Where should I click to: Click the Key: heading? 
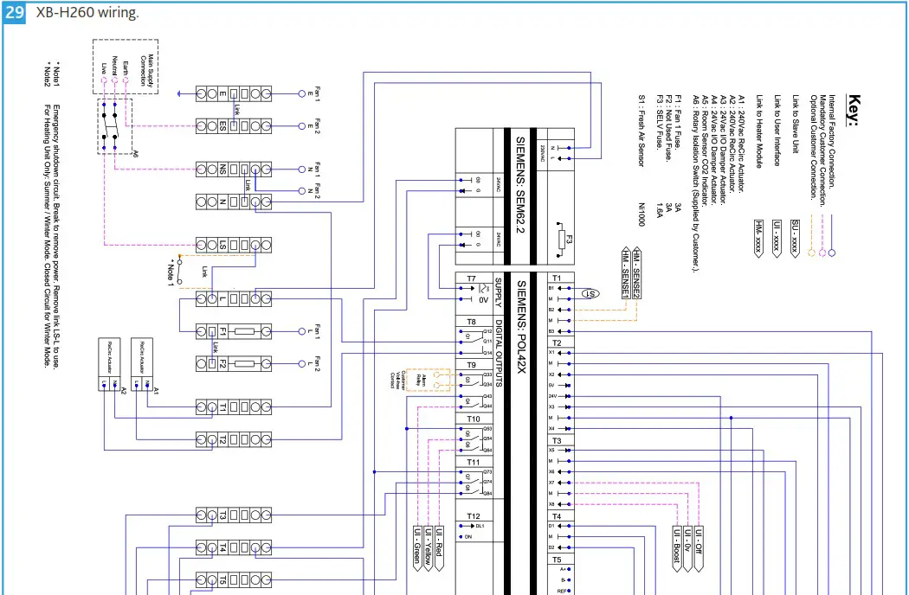854,108
